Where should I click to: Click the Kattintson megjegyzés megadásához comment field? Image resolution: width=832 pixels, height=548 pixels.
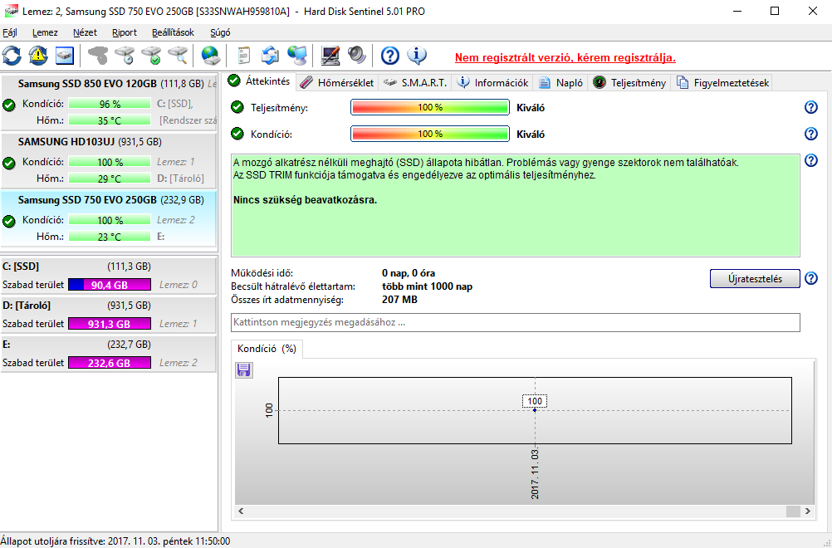pos(515,322)
